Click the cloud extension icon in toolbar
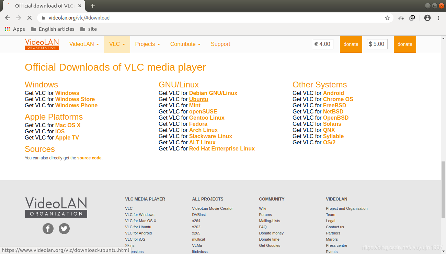 click(401, 18)
